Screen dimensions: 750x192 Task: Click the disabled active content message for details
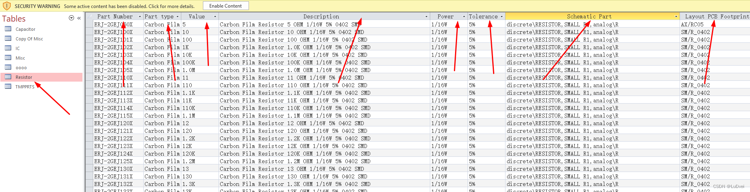(x=129, y=6)
